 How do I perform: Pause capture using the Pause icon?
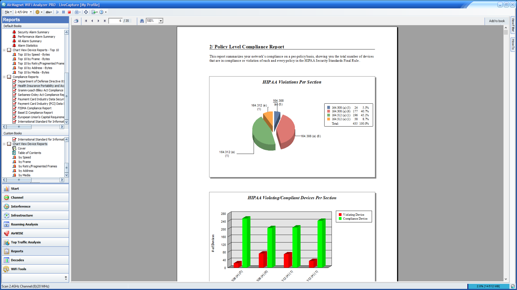(x=63, y=12)
